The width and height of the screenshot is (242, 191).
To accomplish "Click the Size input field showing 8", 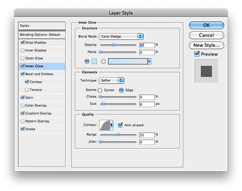I will click(x=147, y=104).
